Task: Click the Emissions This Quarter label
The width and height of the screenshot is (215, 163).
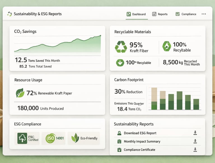Action: [x=129, y=104]
